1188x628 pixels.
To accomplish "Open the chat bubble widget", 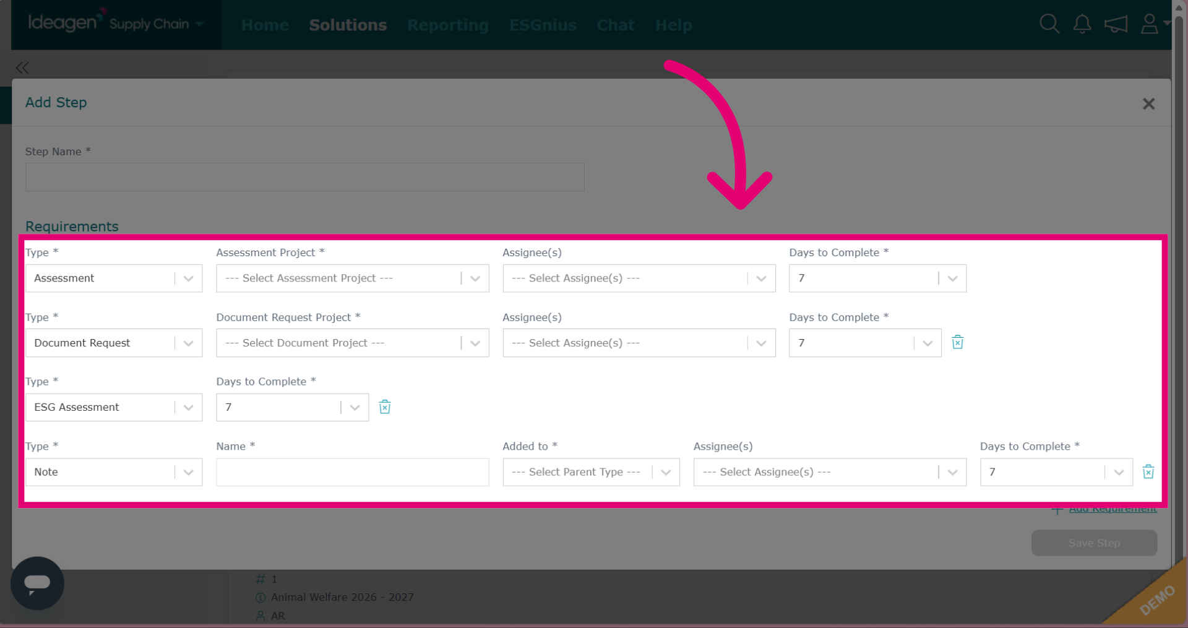I will coord(37,583).
